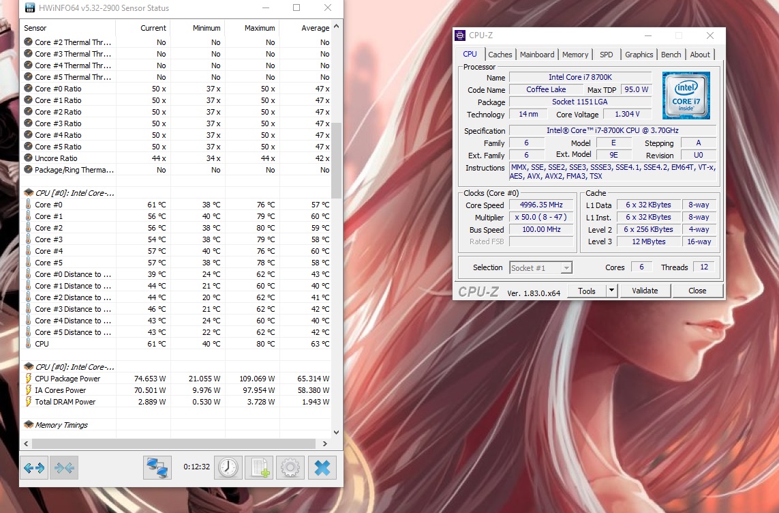Click the '109.069 W' maximum package power value

point(257,379)
